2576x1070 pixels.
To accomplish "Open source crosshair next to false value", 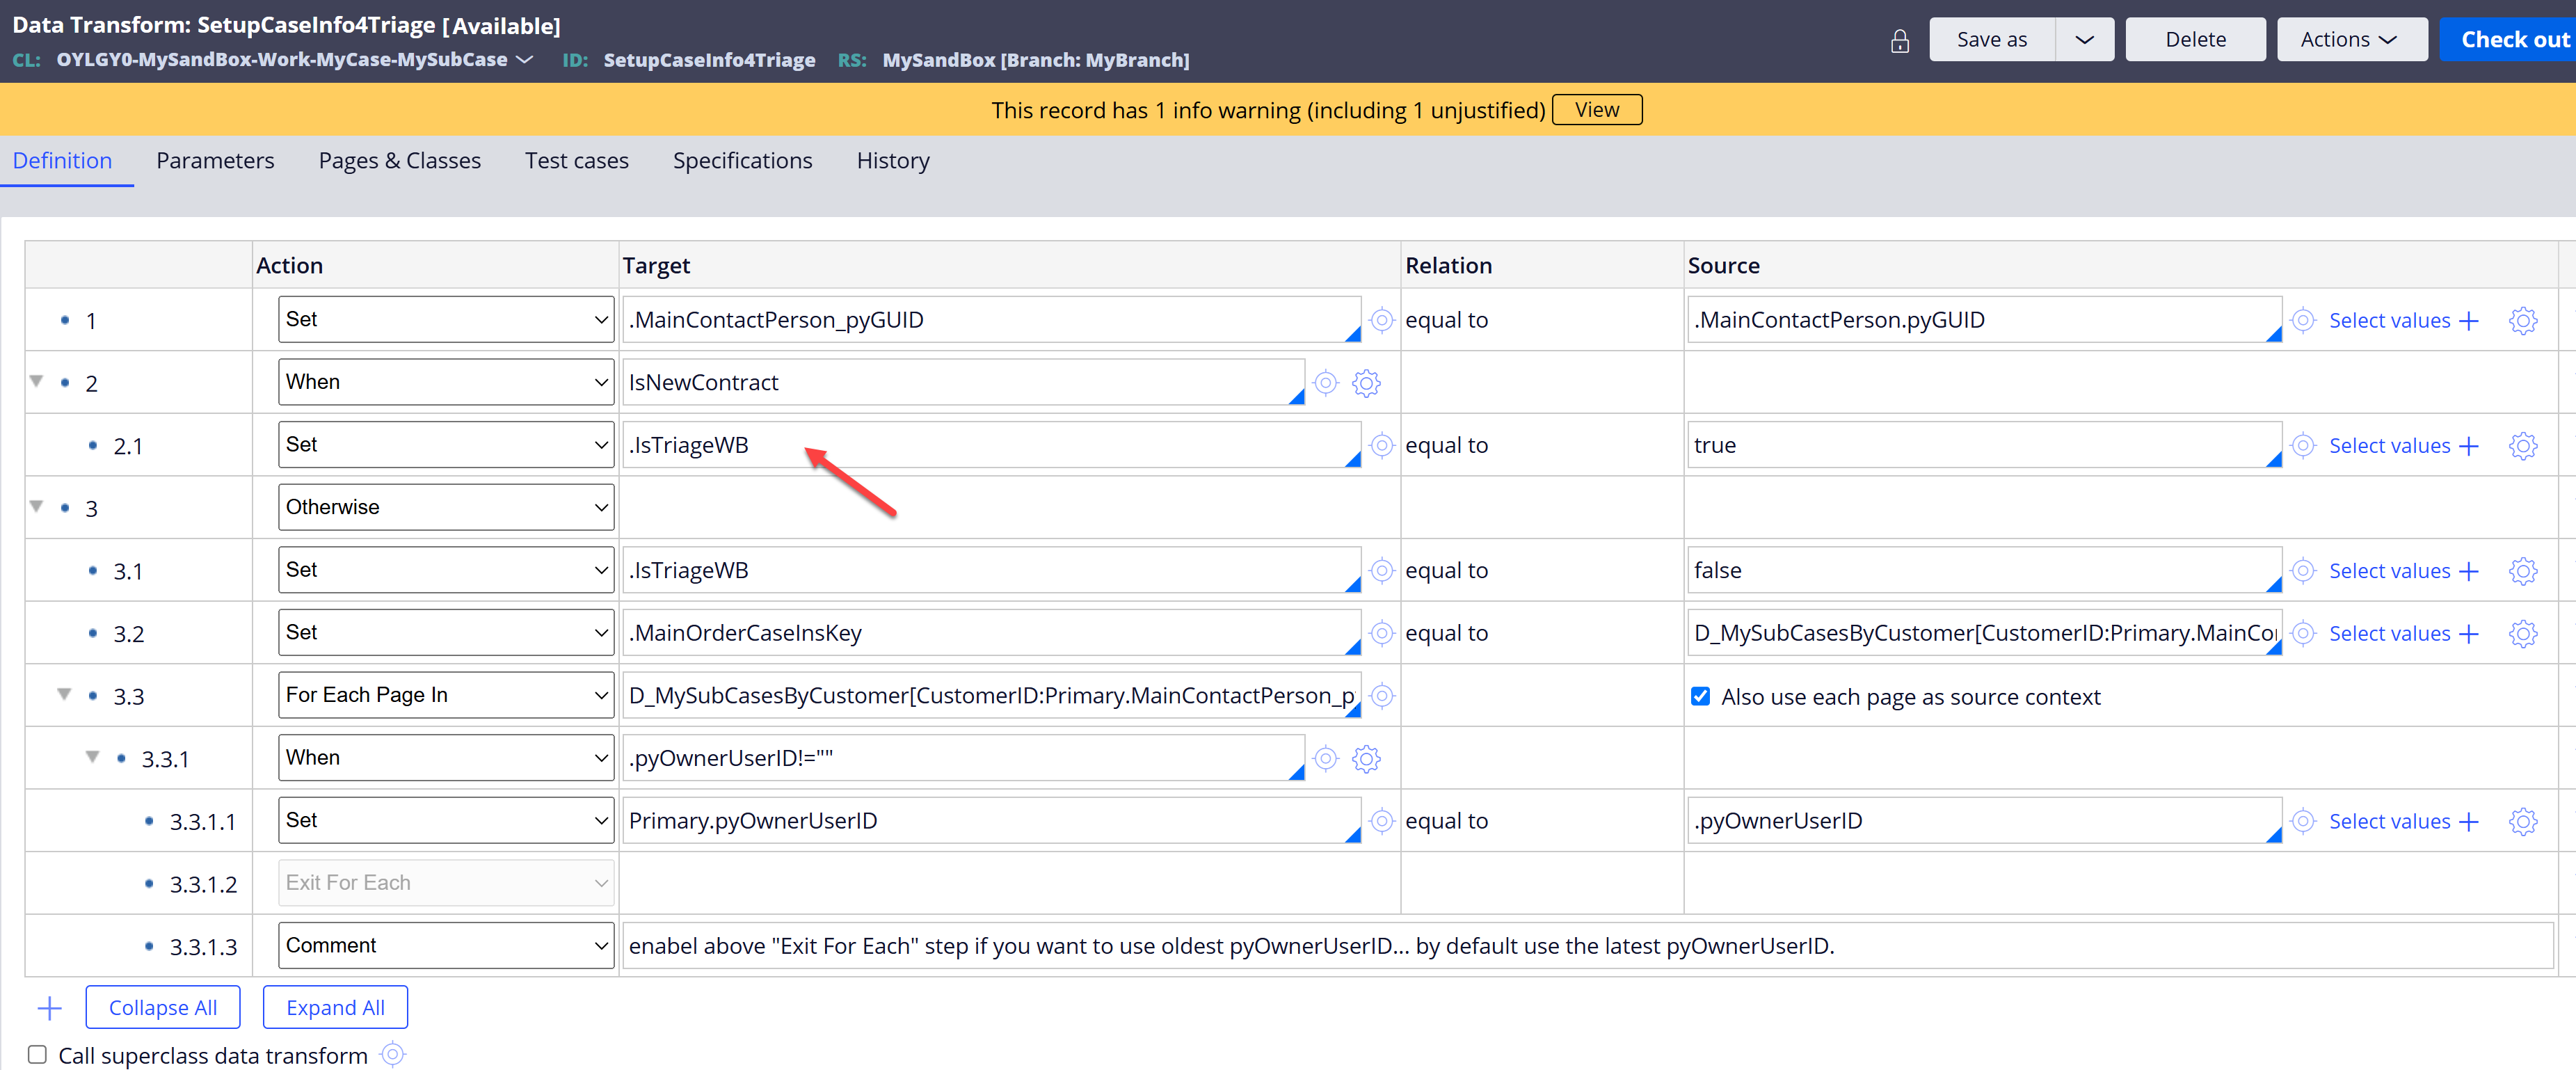I will [2303, 570].
